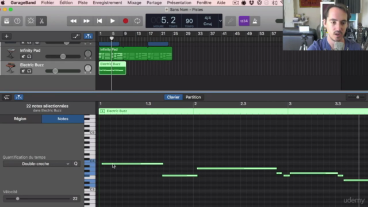Toggle Catch playhead button in tracks header
Image resolution: width=368 pixels, height=207 pixels.
point(88,36)
